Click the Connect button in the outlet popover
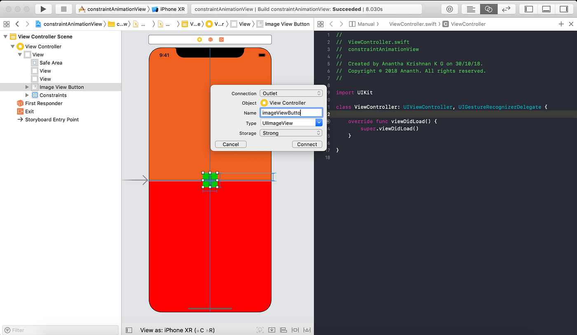Screen dimensions: 577x335 click(x=307, y=144)
